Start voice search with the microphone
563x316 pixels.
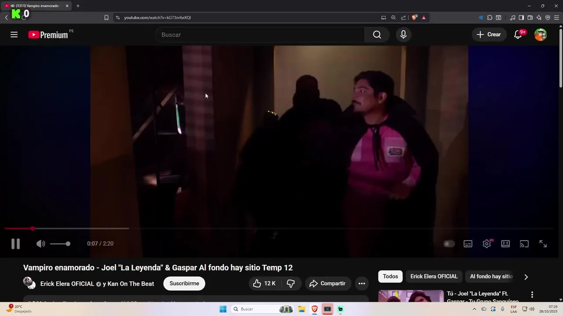[x=403, y=35]
